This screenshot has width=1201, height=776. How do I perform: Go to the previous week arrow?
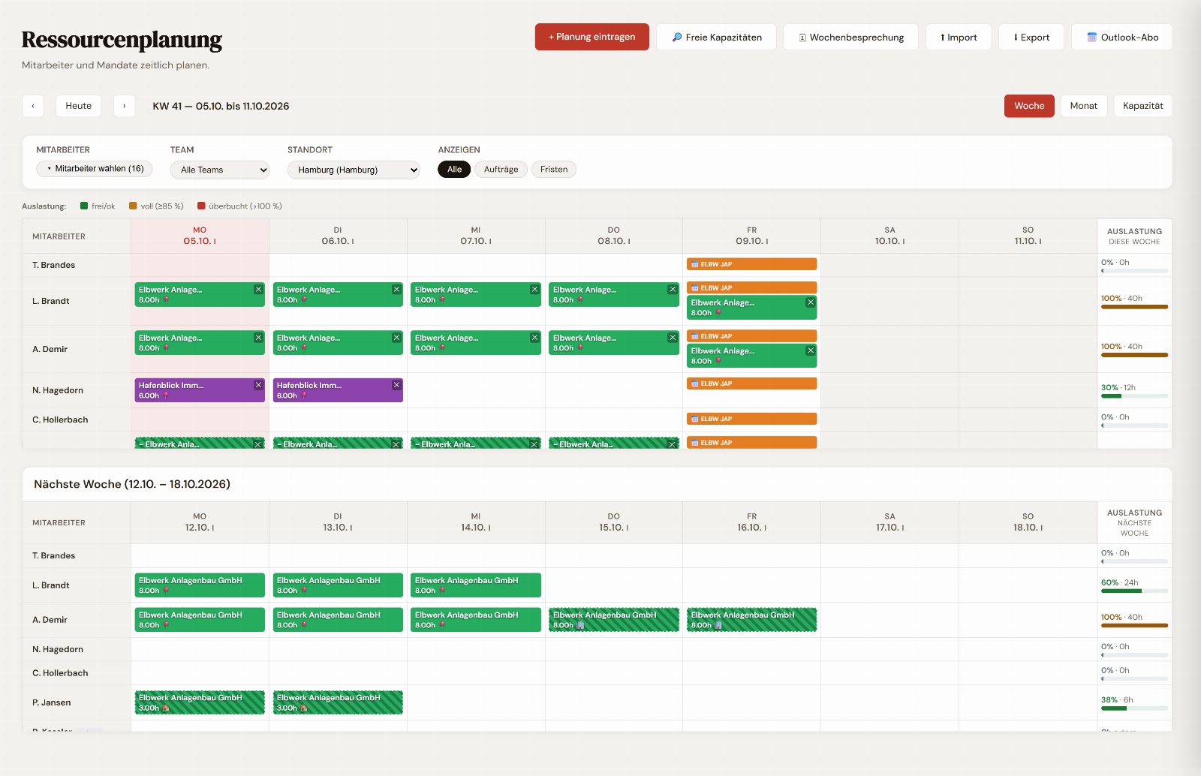click(x=33, y=106)
